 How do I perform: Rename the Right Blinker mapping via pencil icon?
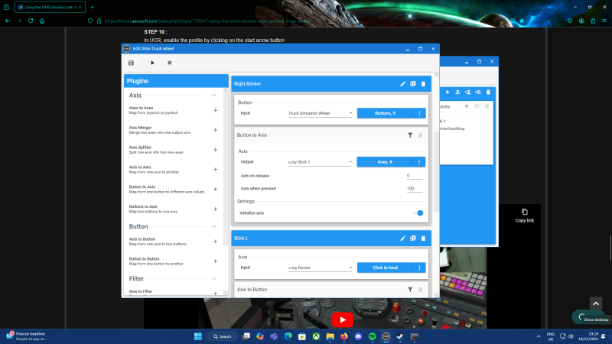click(x=403, y=84)
